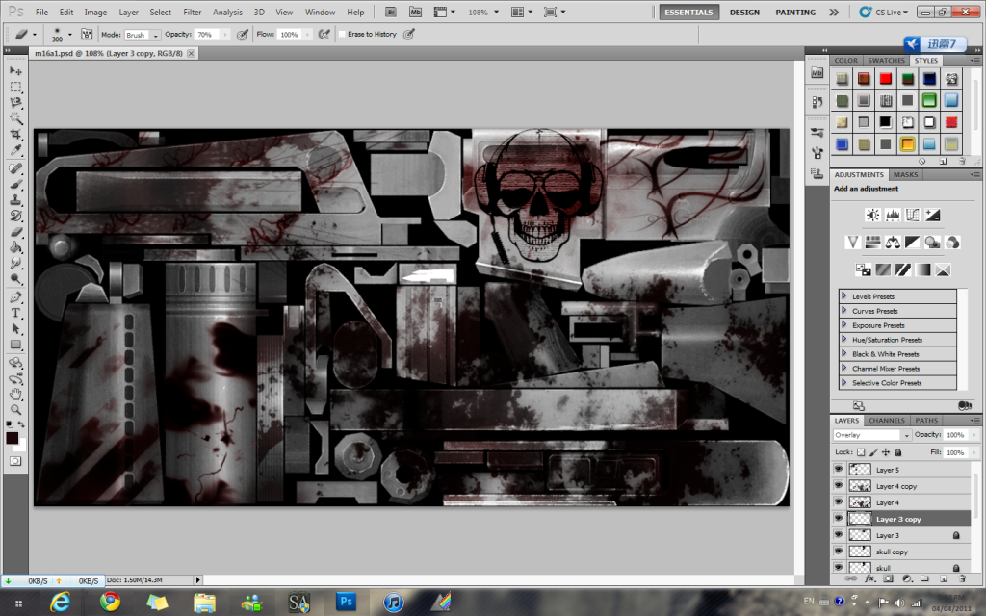Select the Move tool

pyautogui.click(x=15, y=71)
